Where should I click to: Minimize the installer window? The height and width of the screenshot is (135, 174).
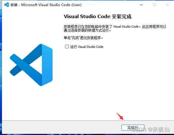pos(141,5)
